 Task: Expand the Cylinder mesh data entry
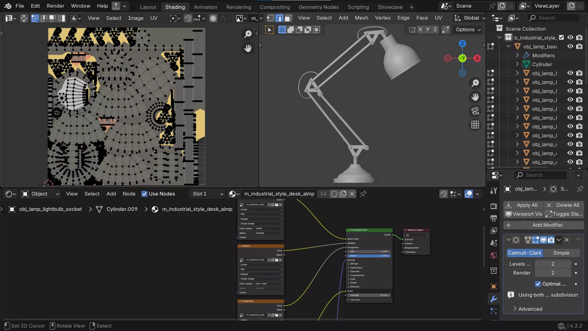click(x=517, y=64)
